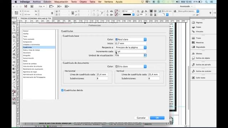Select the Pencil tool
The image size is (228, 128).
point(14,51)
